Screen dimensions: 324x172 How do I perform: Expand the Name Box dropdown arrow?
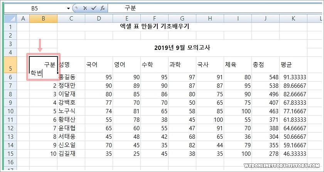coord(68,9)
